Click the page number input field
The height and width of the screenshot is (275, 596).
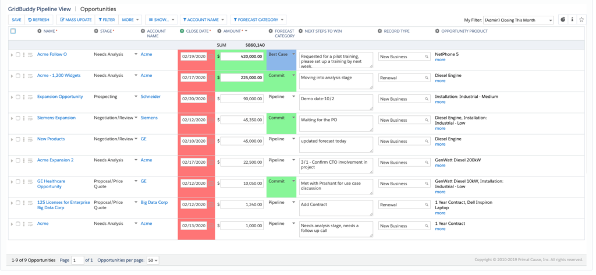click(77, 260)
